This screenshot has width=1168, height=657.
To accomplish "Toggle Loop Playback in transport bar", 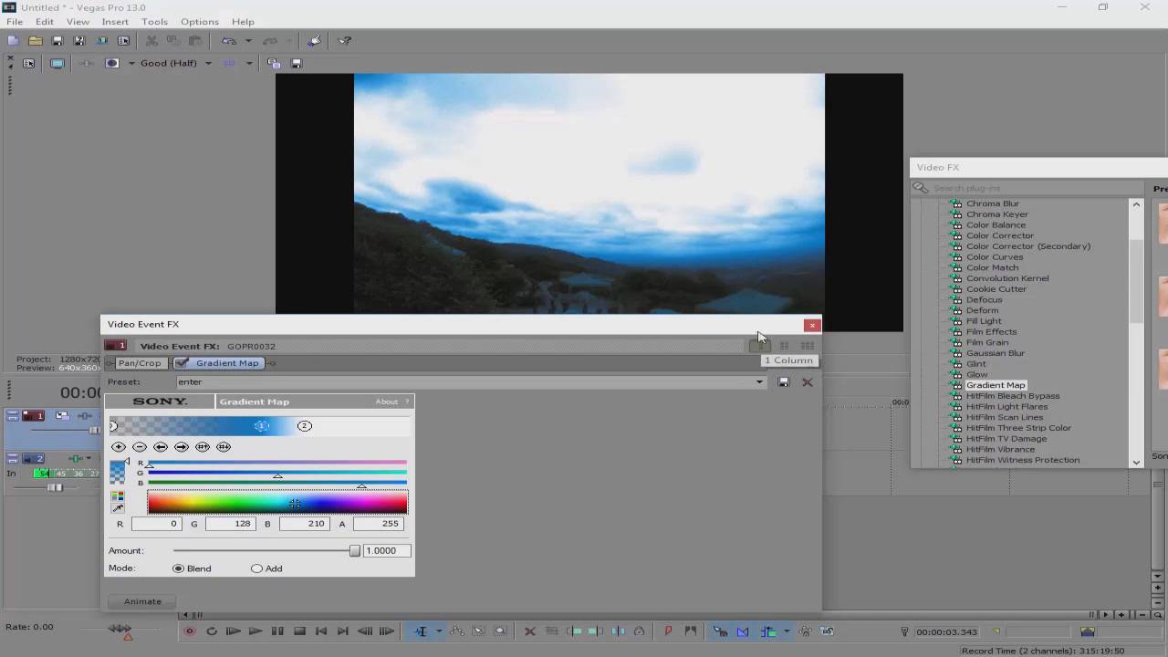I will 212,631.
